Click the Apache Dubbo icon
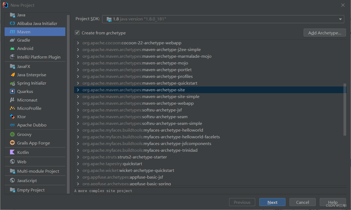The width and height of the screenshot is (351, 210). point(12,125)
